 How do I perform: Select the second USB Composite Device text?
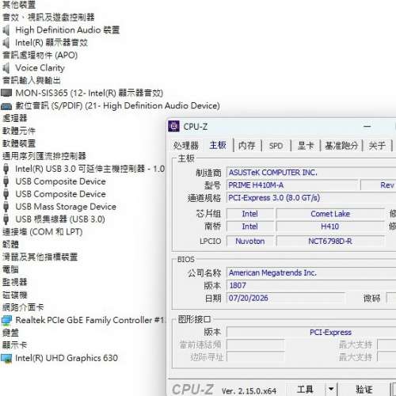60,194
